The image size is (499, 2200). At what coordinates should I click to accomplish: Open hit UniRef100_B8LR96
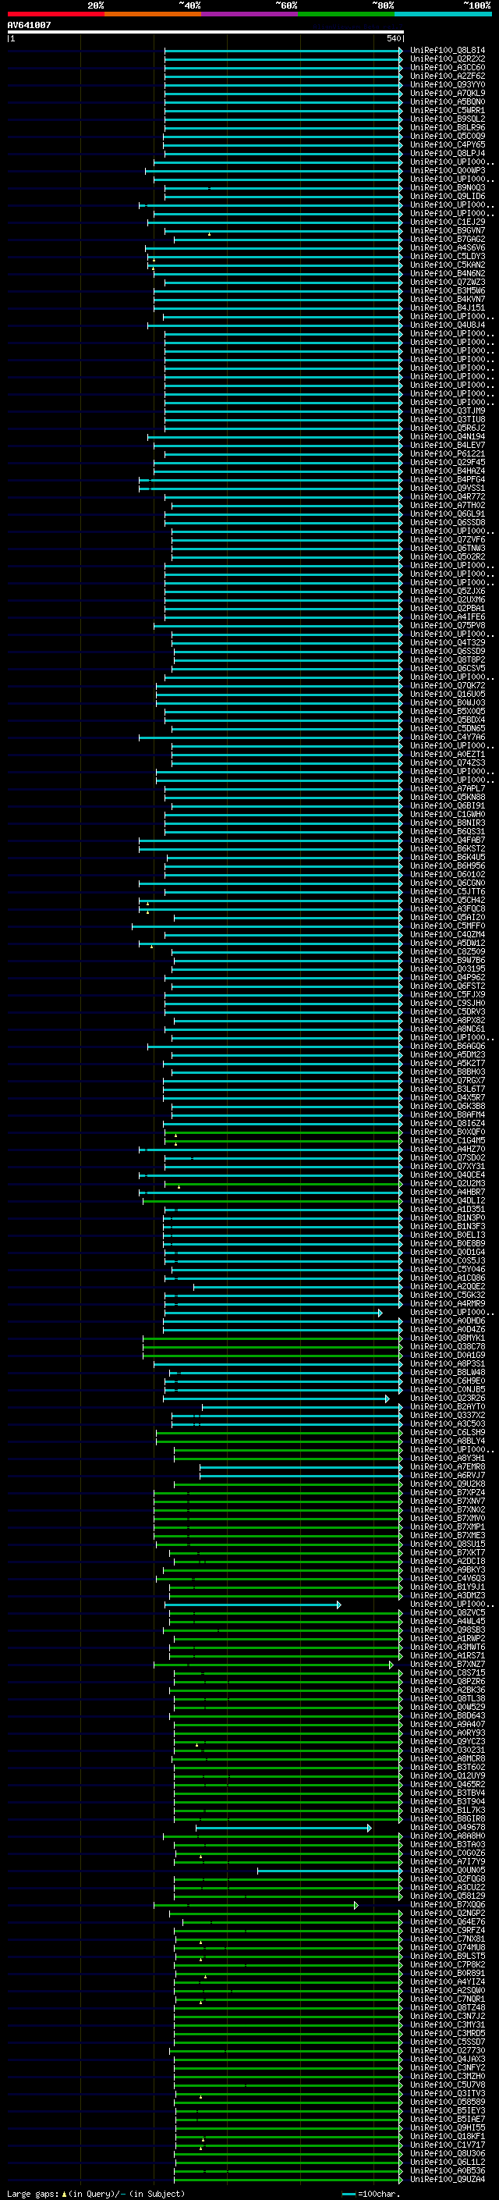(x=447, y=127)
